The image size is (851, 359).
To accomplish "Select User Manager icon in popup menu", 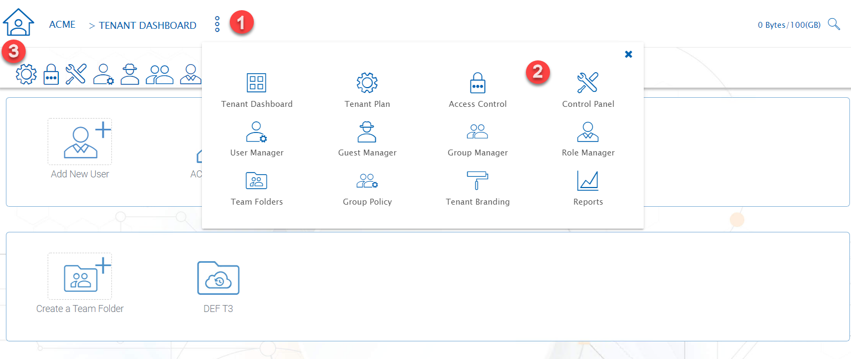I will tap(257, 132).
